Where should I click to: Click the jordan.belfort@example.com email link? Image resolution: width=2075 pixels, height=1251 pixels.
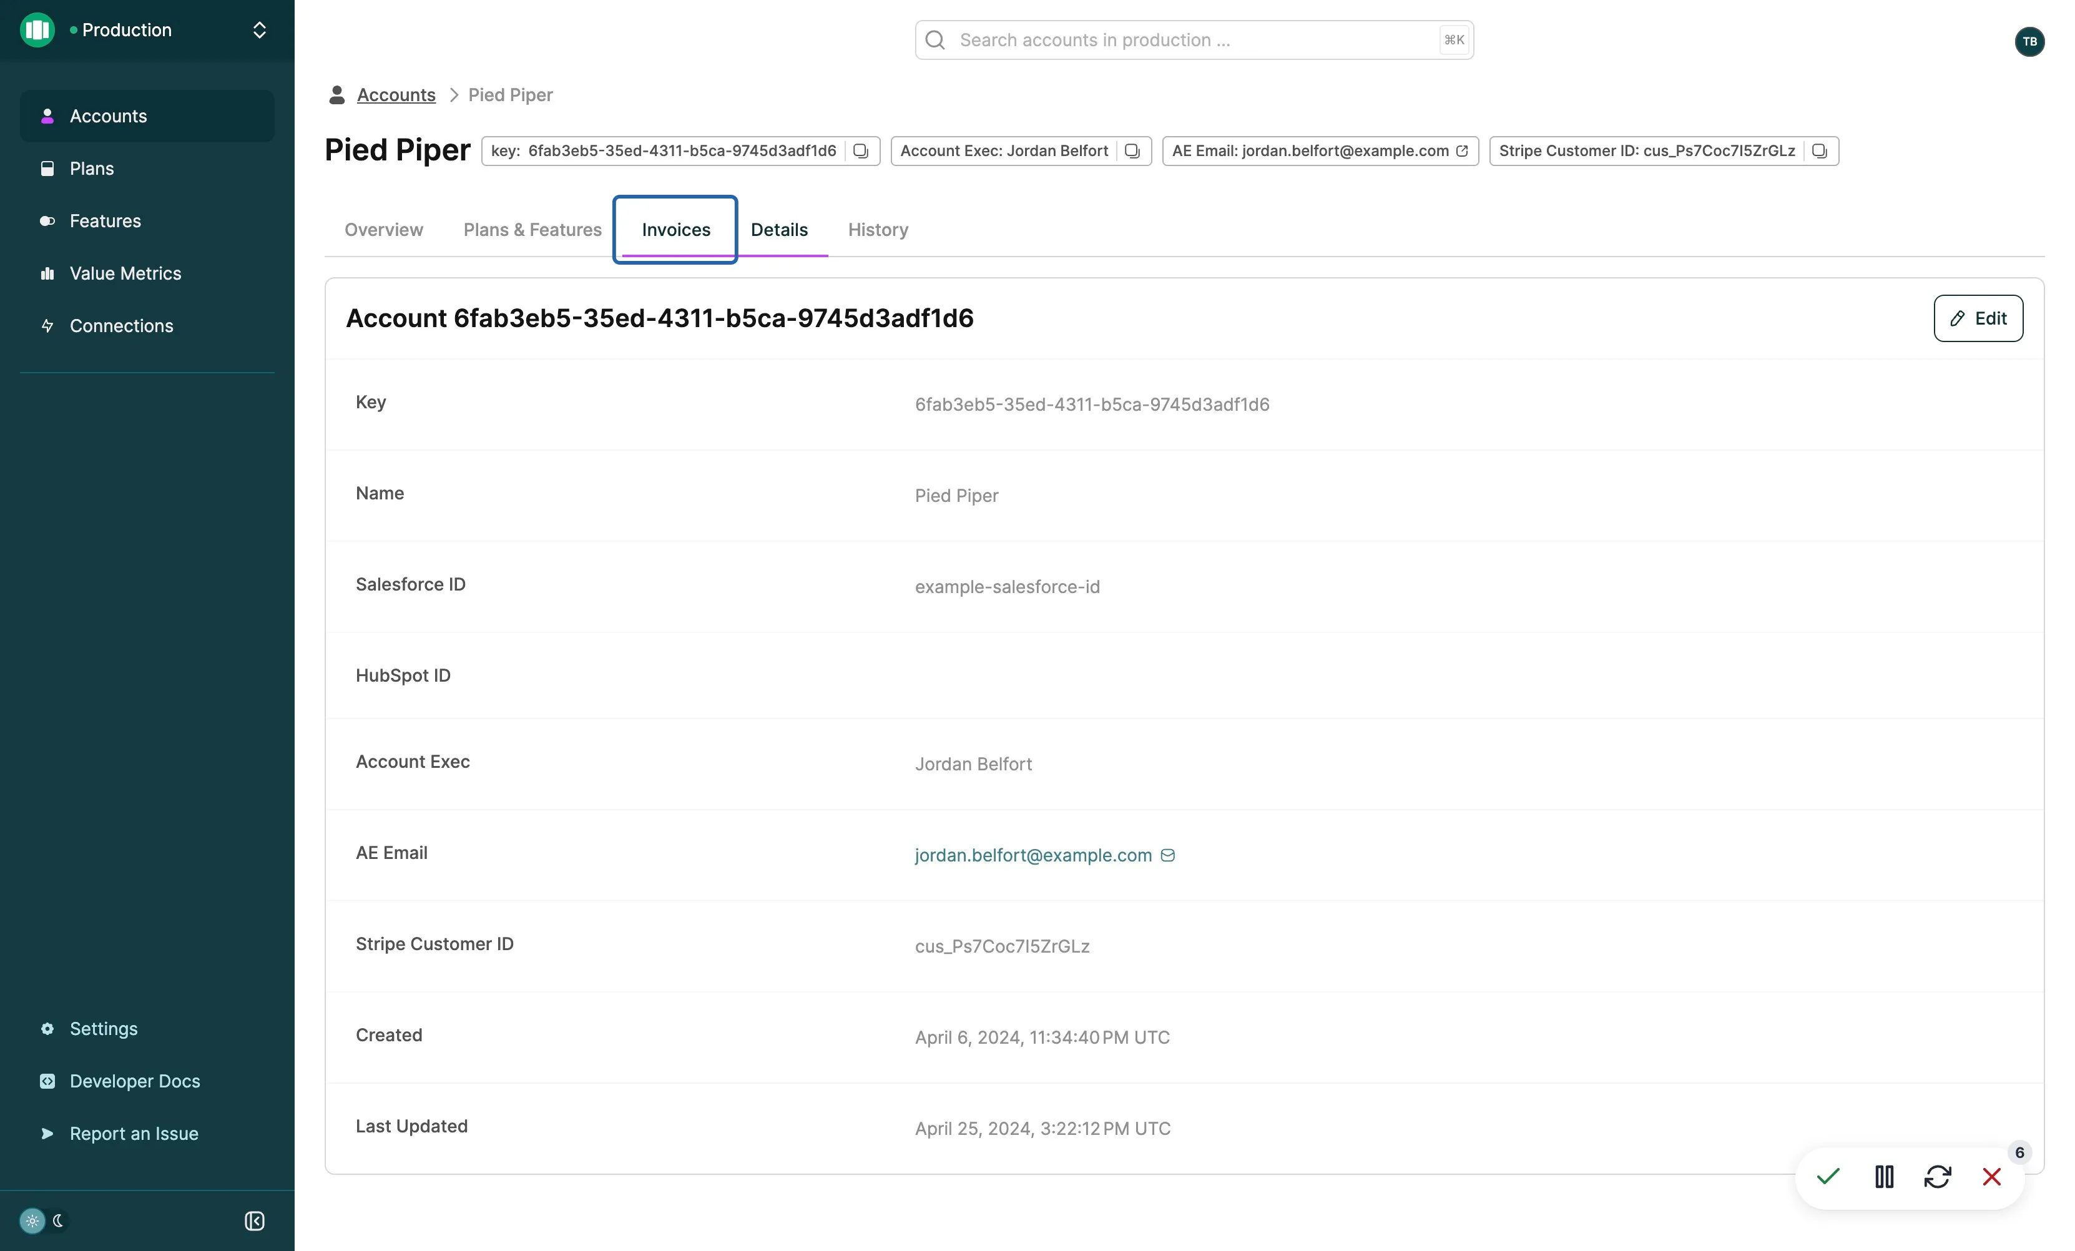click(1033, 855)
